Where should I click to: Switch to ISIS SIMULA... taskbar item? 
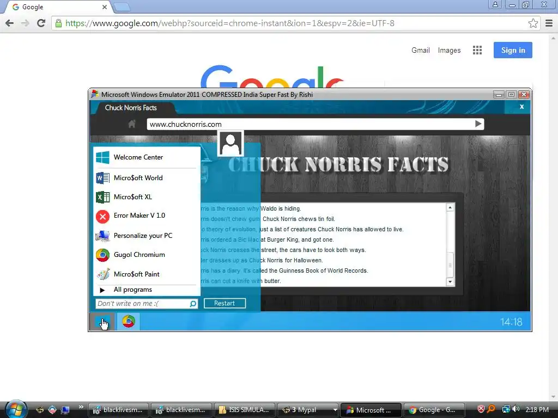point(244,410)
